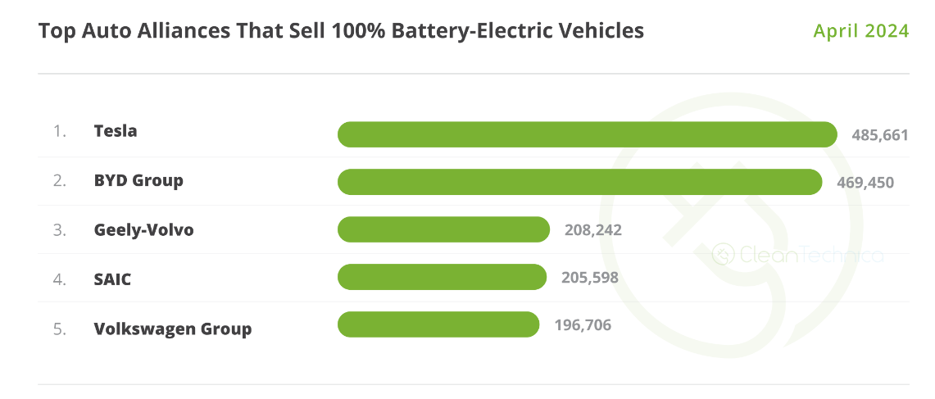Image resolution: width=935 pixels, height=399 pixels.
Task: Click the 485,661 value for Tesla
Action: [x=880, y=135]
